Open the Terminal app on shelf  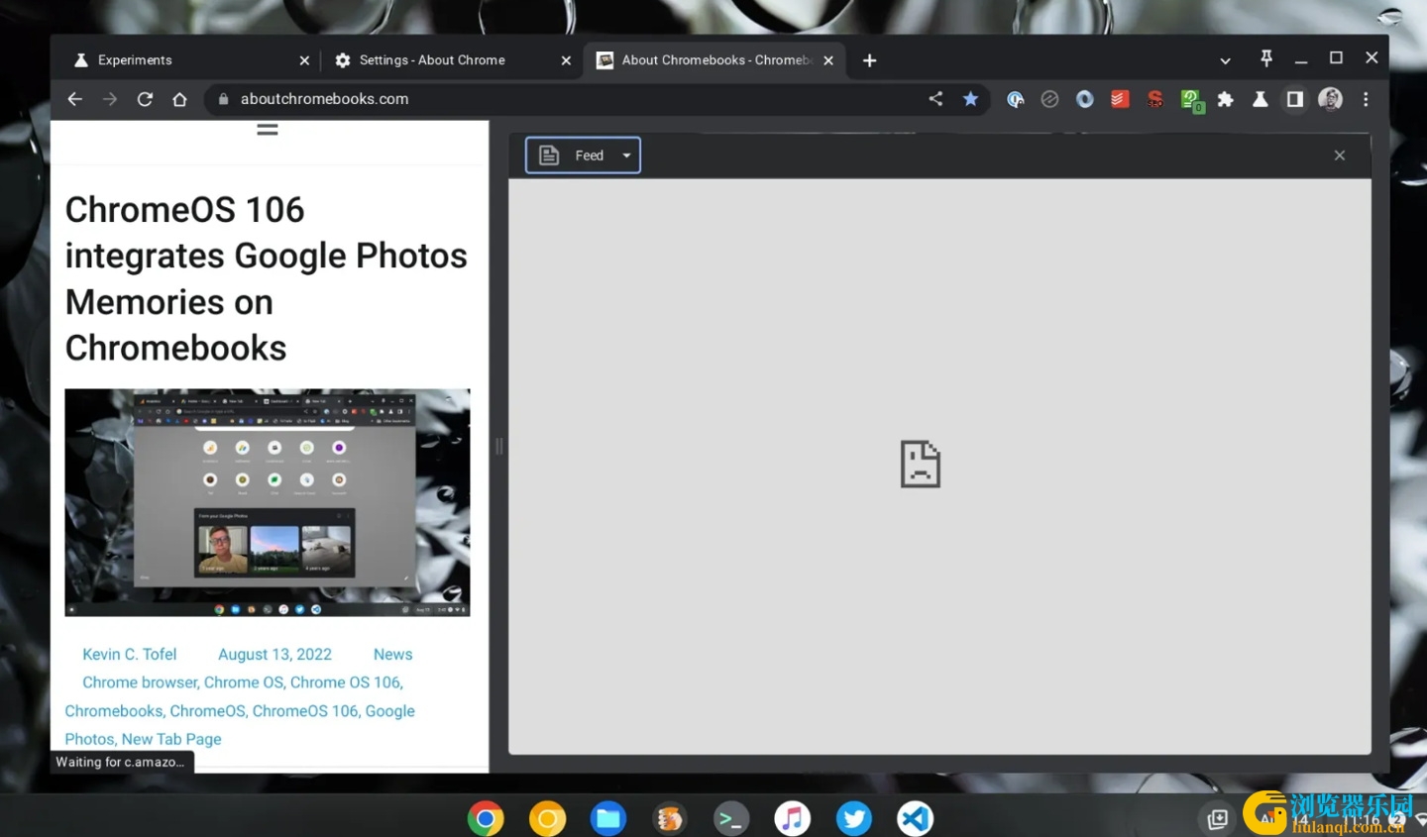point(731,818)
